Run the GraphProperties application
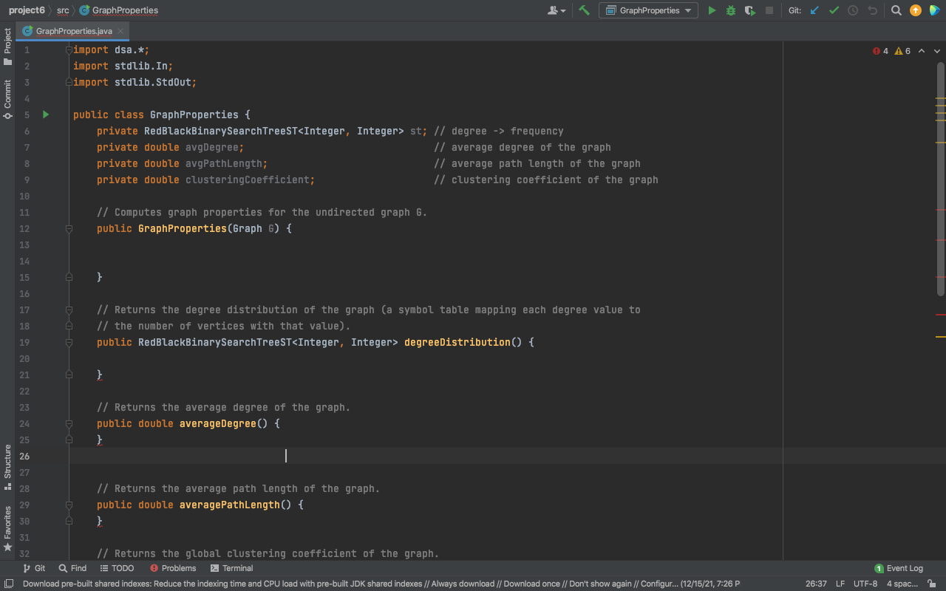Viewport: 946px width, 591px height. coord(712,10)
